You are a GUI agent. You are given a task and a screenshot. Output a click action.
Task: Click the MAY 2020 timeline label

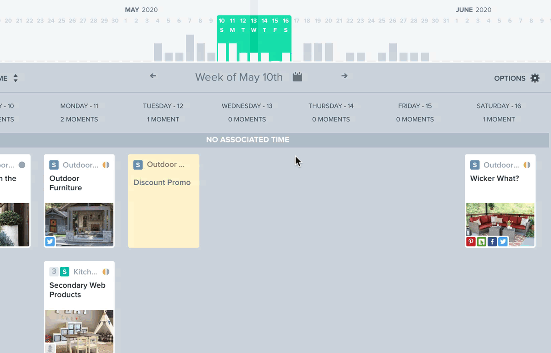click(141, 10)
